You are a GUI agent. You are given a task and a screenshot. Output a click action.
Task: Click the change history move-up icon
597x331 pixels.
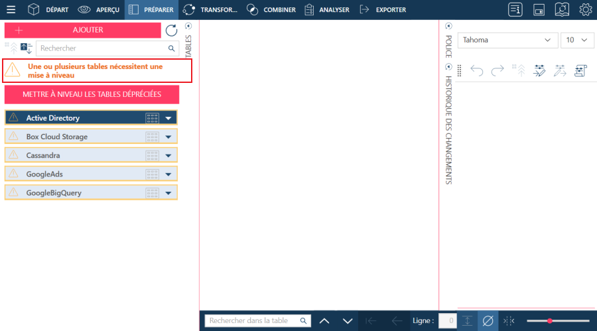pos(519,70)
